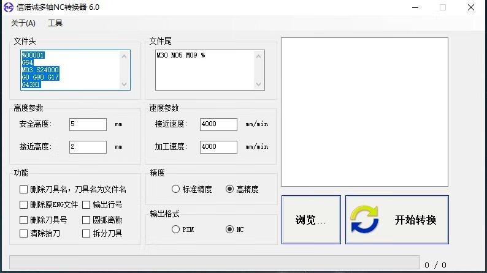Click the 接近高度 input field
Image resolution: width=487 pixels, height=273 pixels.
88,147
